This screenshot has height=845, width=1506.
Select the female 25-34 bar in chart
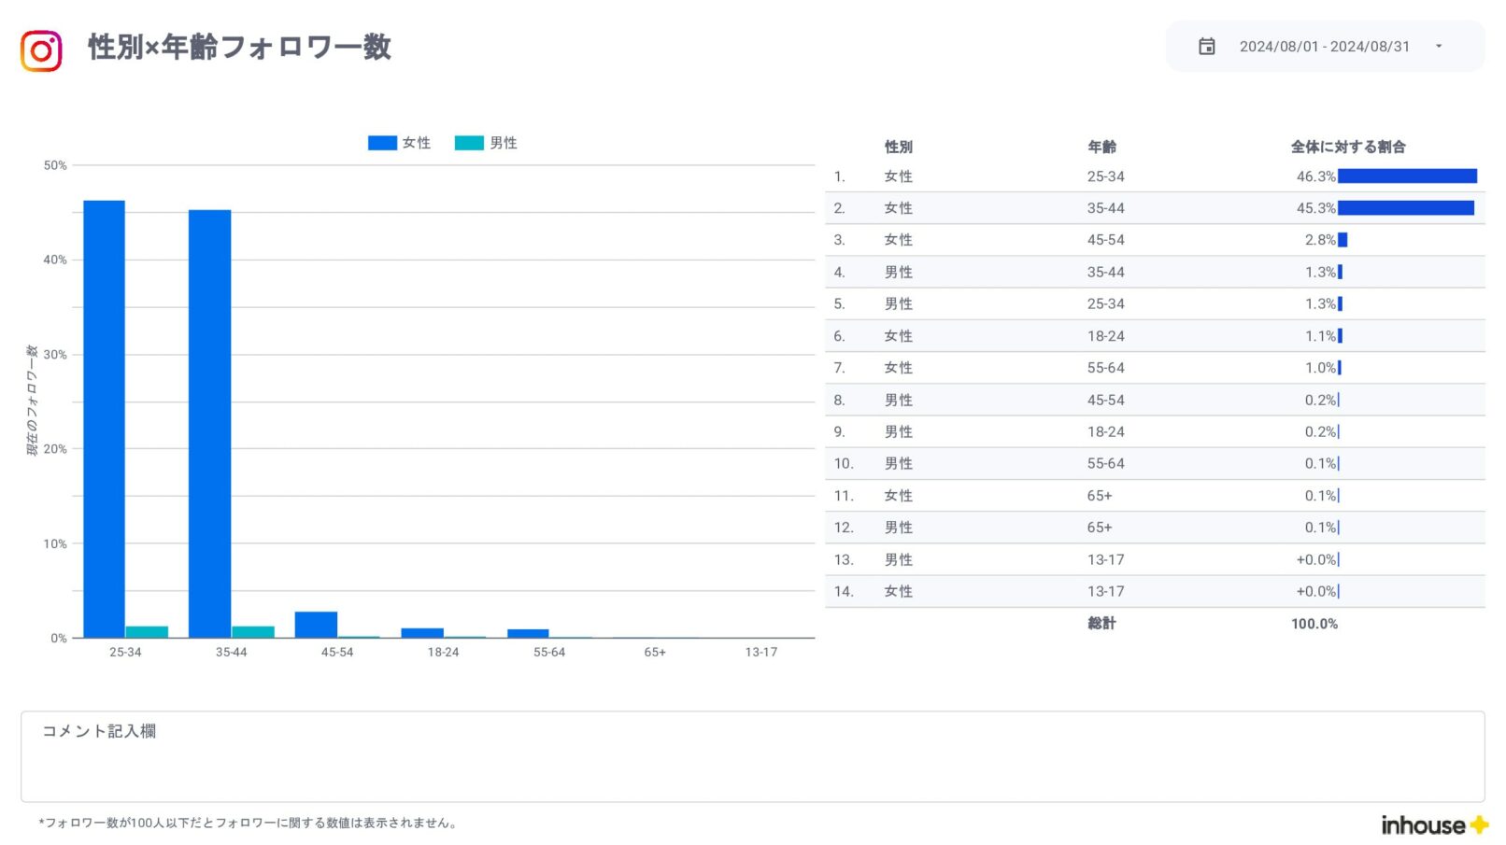click(x=104, y=418)
